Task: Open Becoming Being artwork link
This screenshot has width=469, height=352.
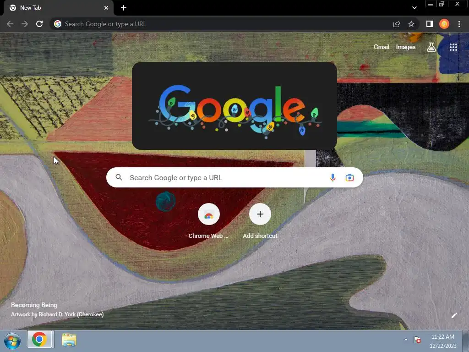Action: pos(34,305)
